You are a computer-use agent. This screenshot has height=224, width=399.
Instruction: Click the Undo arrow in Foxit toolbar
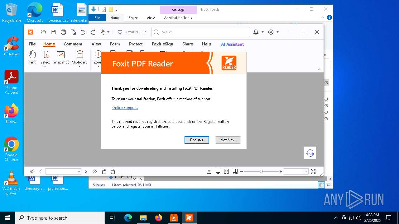(83, 32)
